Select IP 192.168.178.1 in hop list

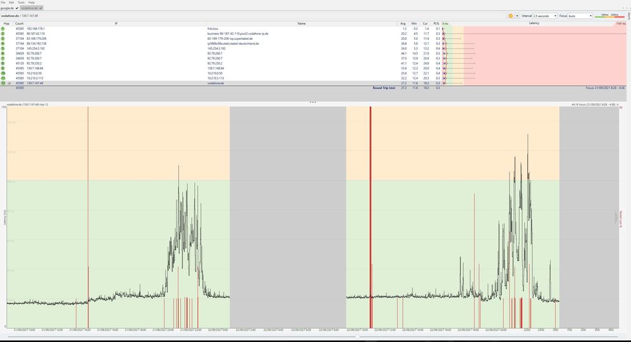point(35,29)
